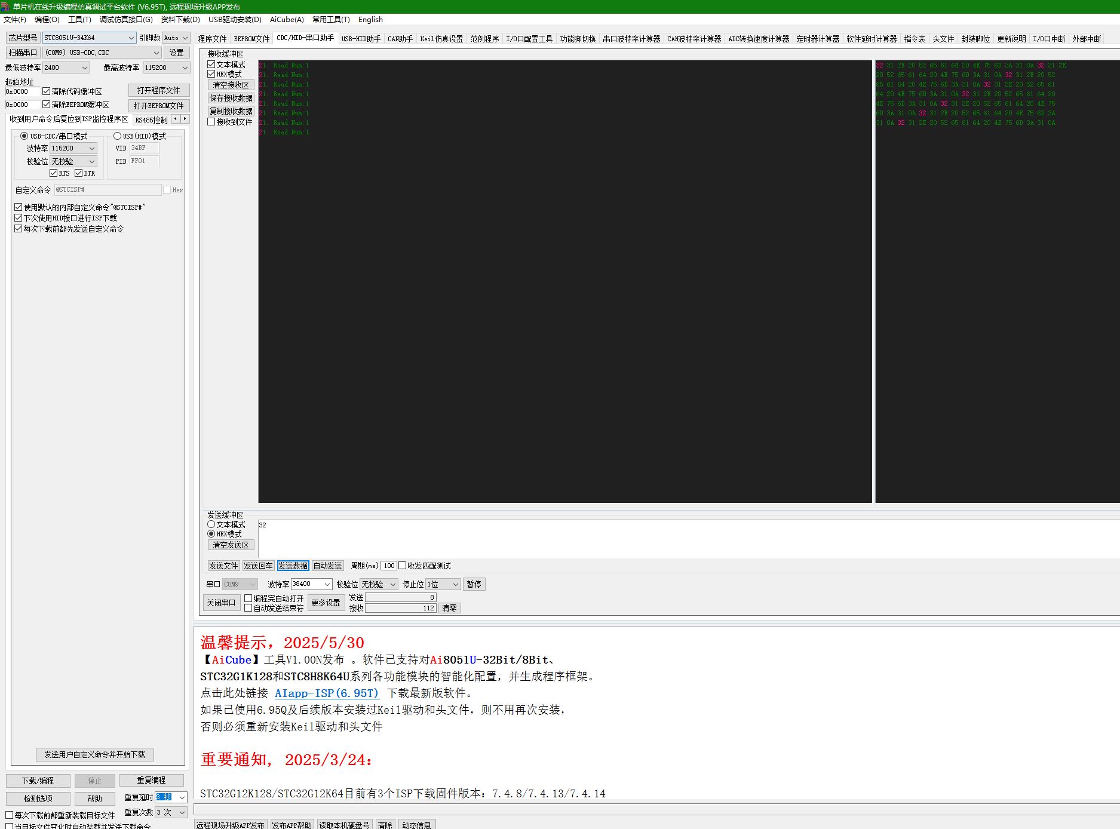The height and width of the screenshot is (829, 1120).
Task: Click 扫描串口 button
Action: pyautogui.click(x=23, y=53)
